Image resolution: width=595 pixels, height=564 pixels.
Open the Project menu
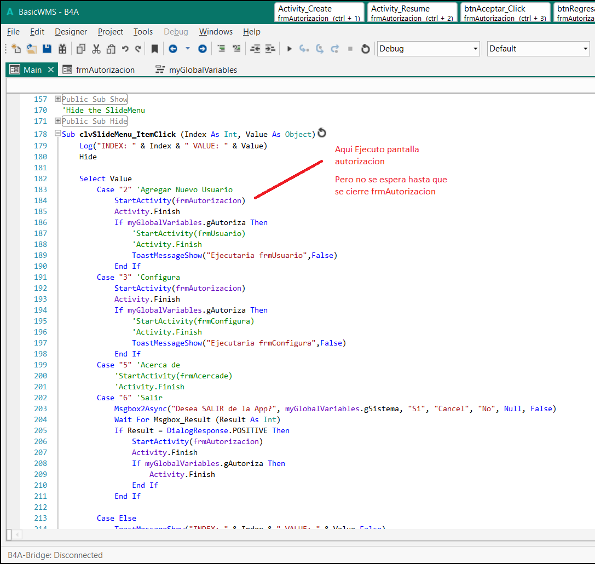point(111,32)
